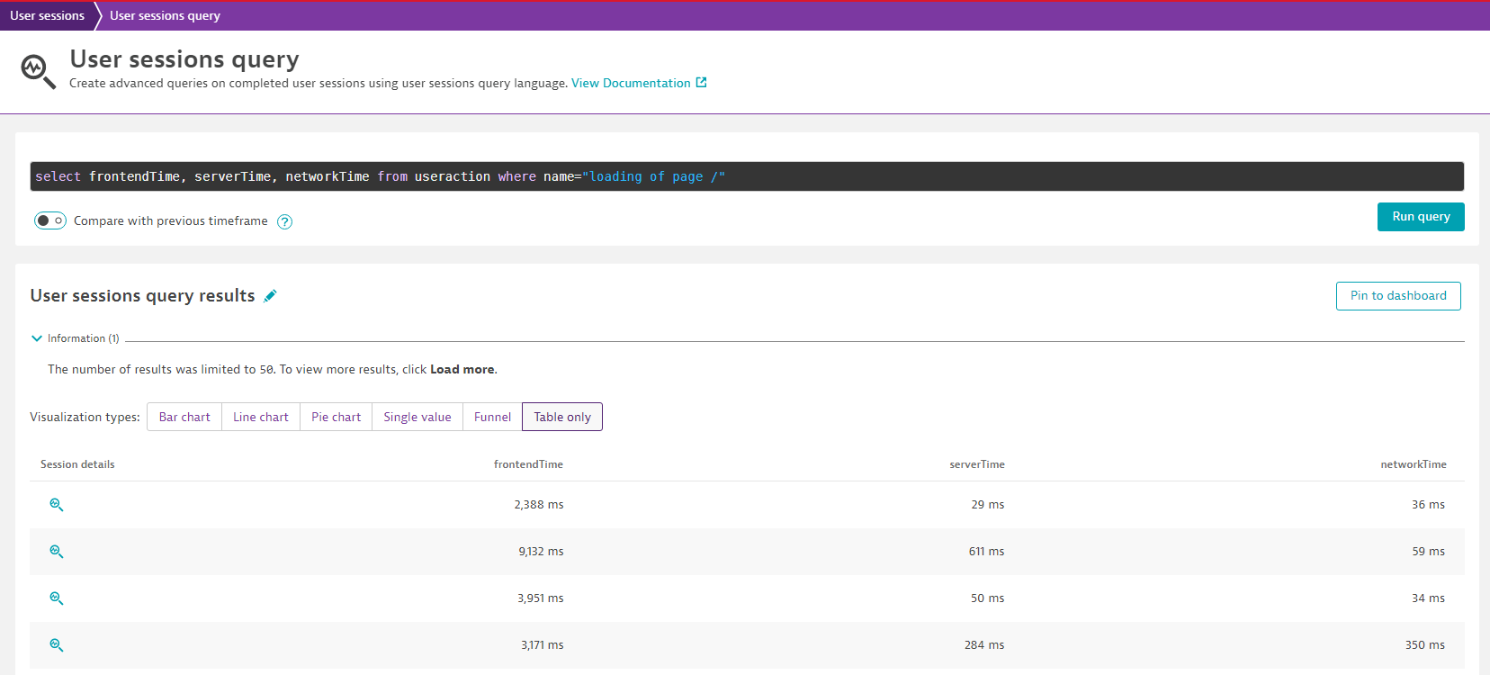
Task: Click Pin to dashboard button
Action: 1398,296
